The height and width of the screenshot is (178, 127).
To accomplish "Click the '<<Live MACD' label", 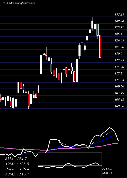I will tap(107, 171).
